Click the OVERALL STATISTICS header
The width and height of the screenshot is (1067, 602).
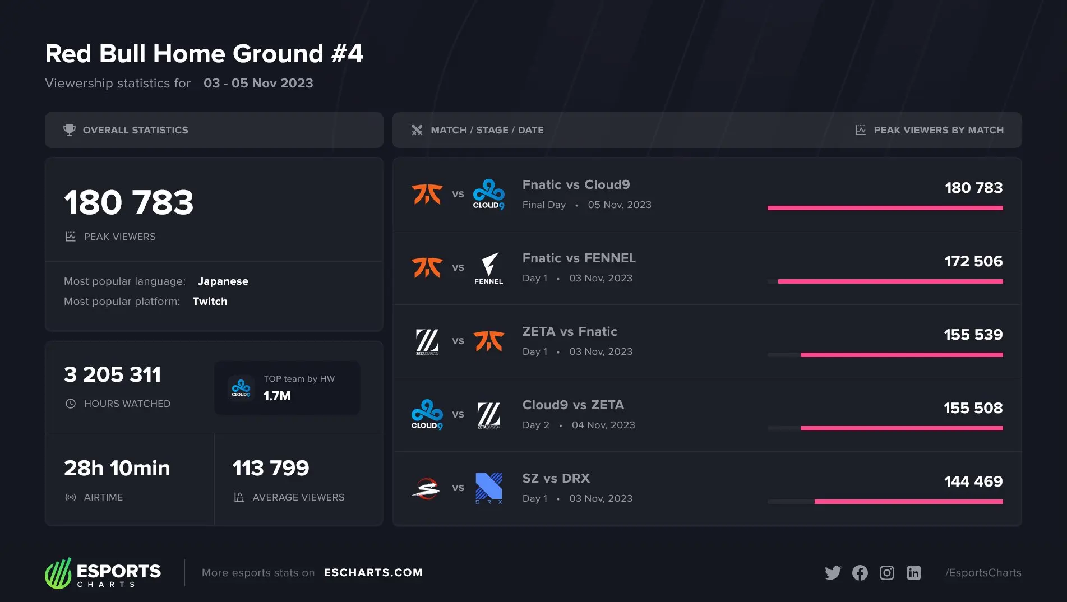pyautogui.click(x=136, y=130)
